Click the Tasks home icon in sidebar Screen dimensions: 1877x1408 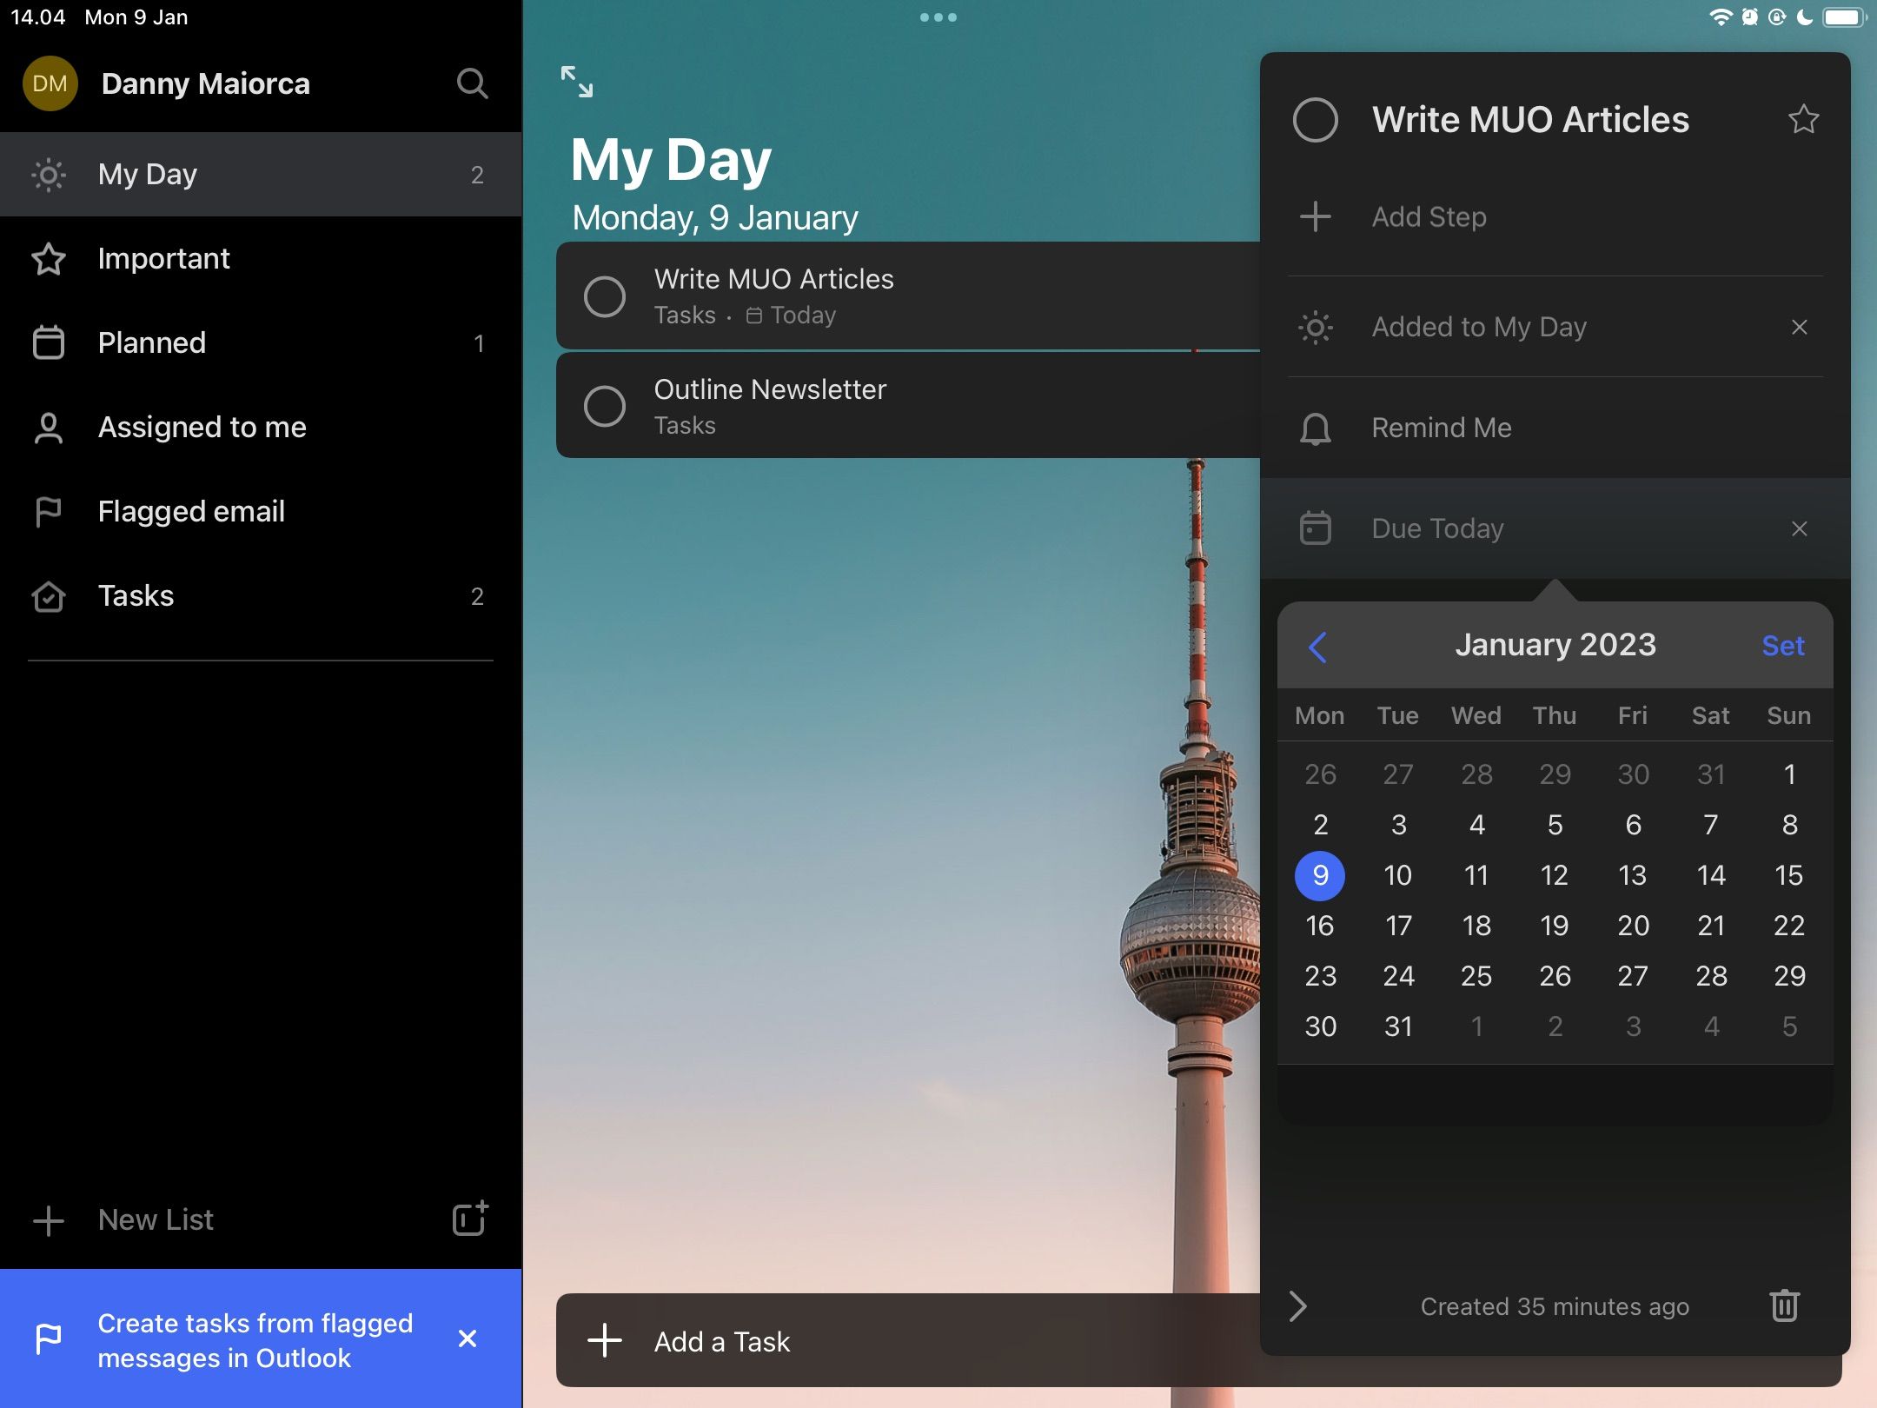coord(49,596)
